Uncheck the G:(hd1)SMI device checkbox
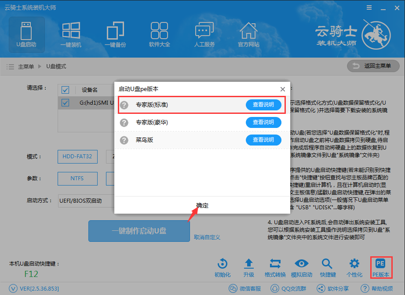405x295 pixels. (x=65, y=103)
